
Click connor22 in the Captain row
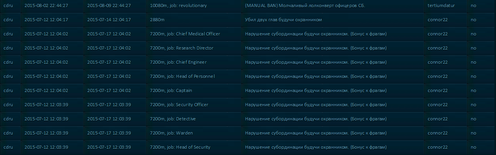pyautogui.click(x=438, y=90)
